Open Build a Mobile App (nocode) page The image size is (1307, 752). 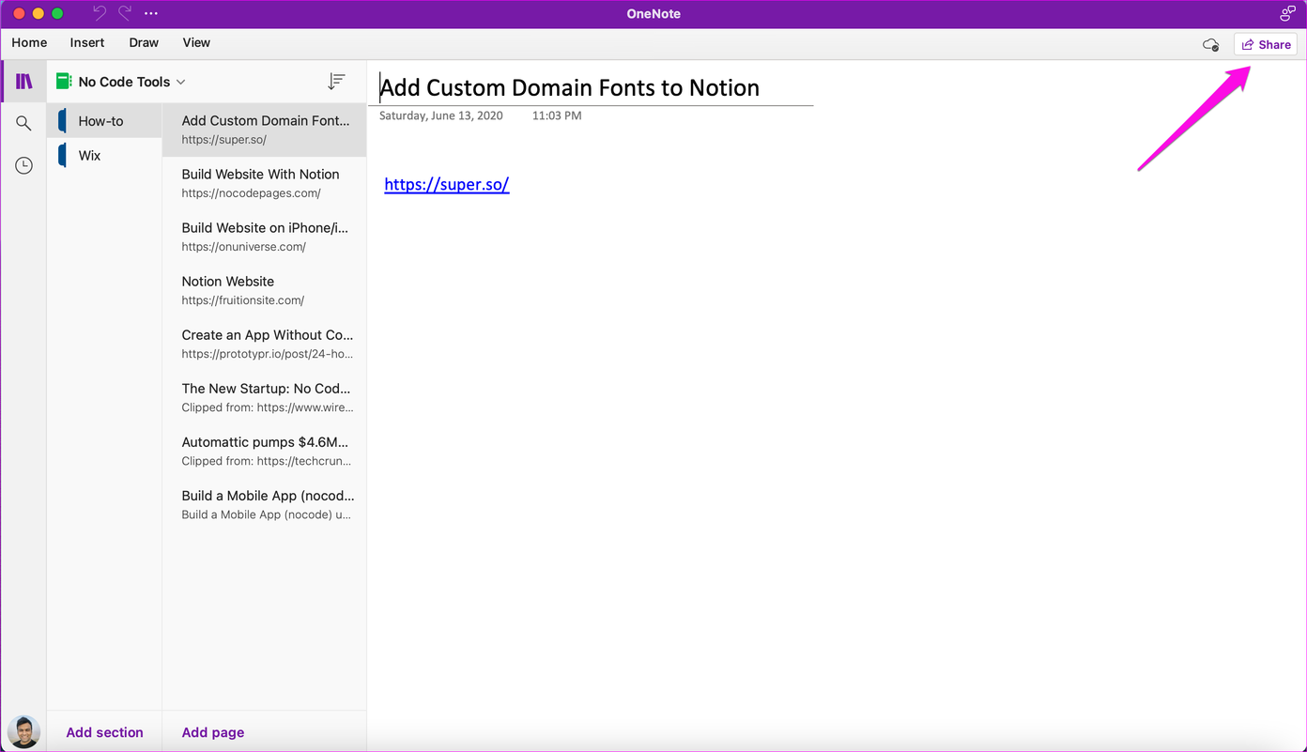click(265, 504)
